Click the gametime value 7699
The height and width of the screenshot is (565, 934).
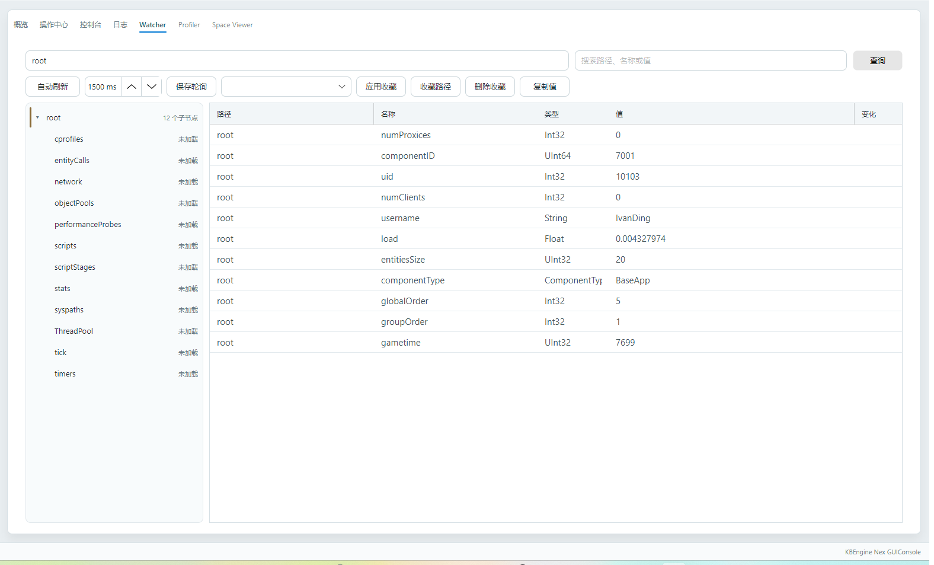pos(625,343)
